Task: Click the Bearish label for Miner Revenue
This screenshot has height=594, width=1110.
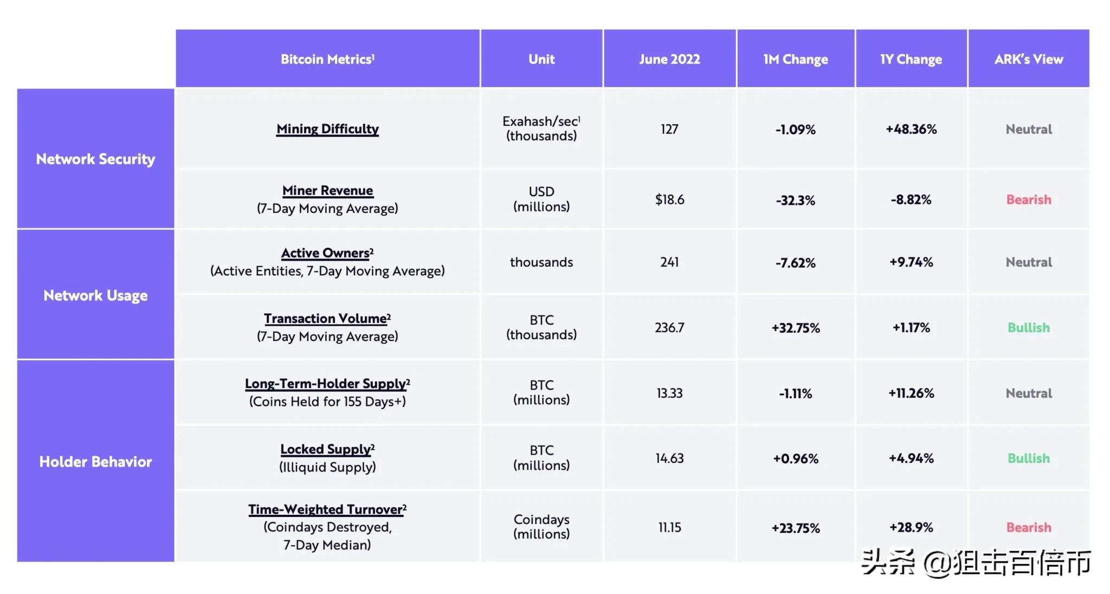Action: coord(1028,200)
